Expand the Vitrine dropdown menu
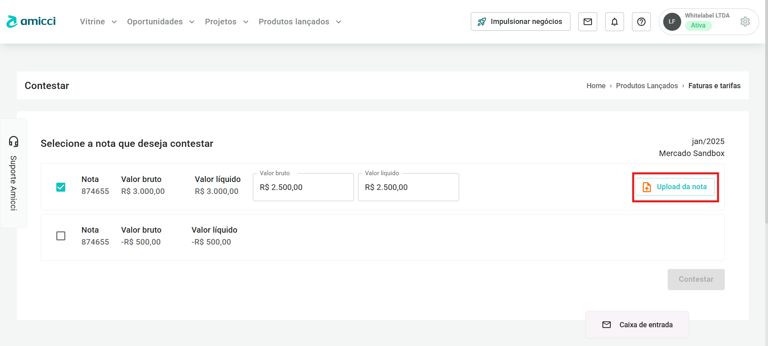Screen dimensions: 768x346 click(98, 22)
